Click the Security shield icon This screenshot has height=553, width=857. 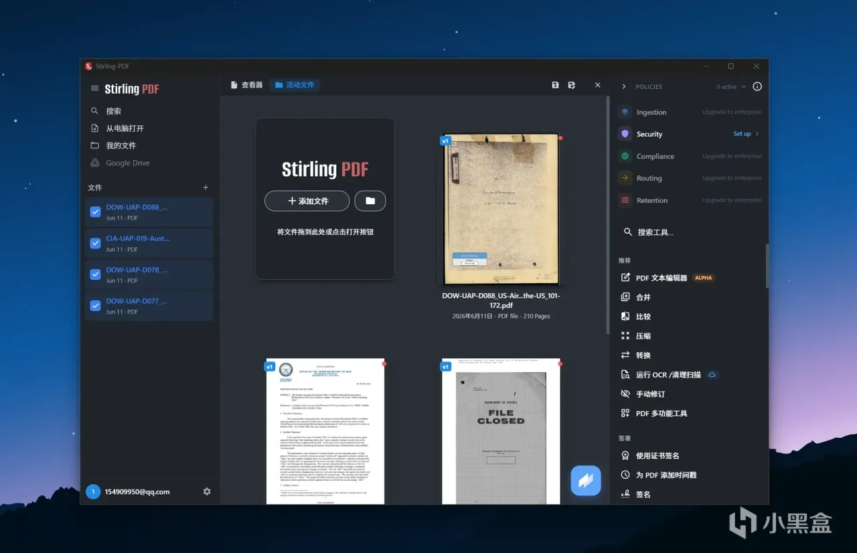point(625,134)
